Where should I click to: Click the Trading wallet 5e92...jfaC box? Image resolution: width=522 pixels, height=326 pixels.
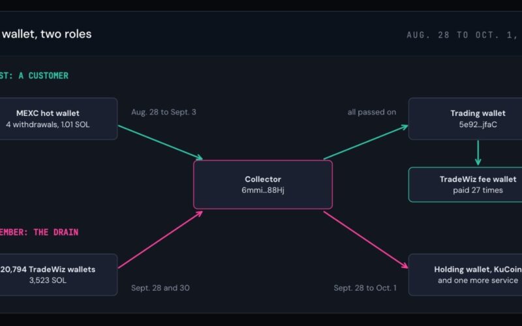tap(465, 119)
